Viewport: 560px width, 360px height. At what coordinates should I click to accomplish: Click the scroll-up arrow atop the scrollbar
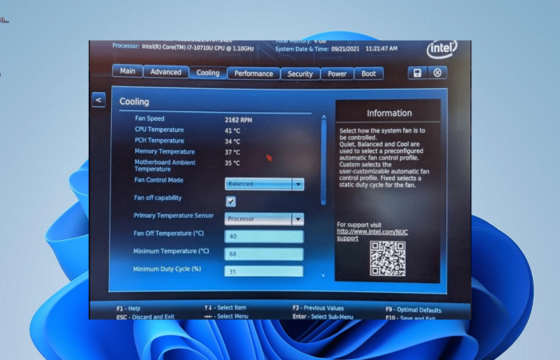point(323,117)
